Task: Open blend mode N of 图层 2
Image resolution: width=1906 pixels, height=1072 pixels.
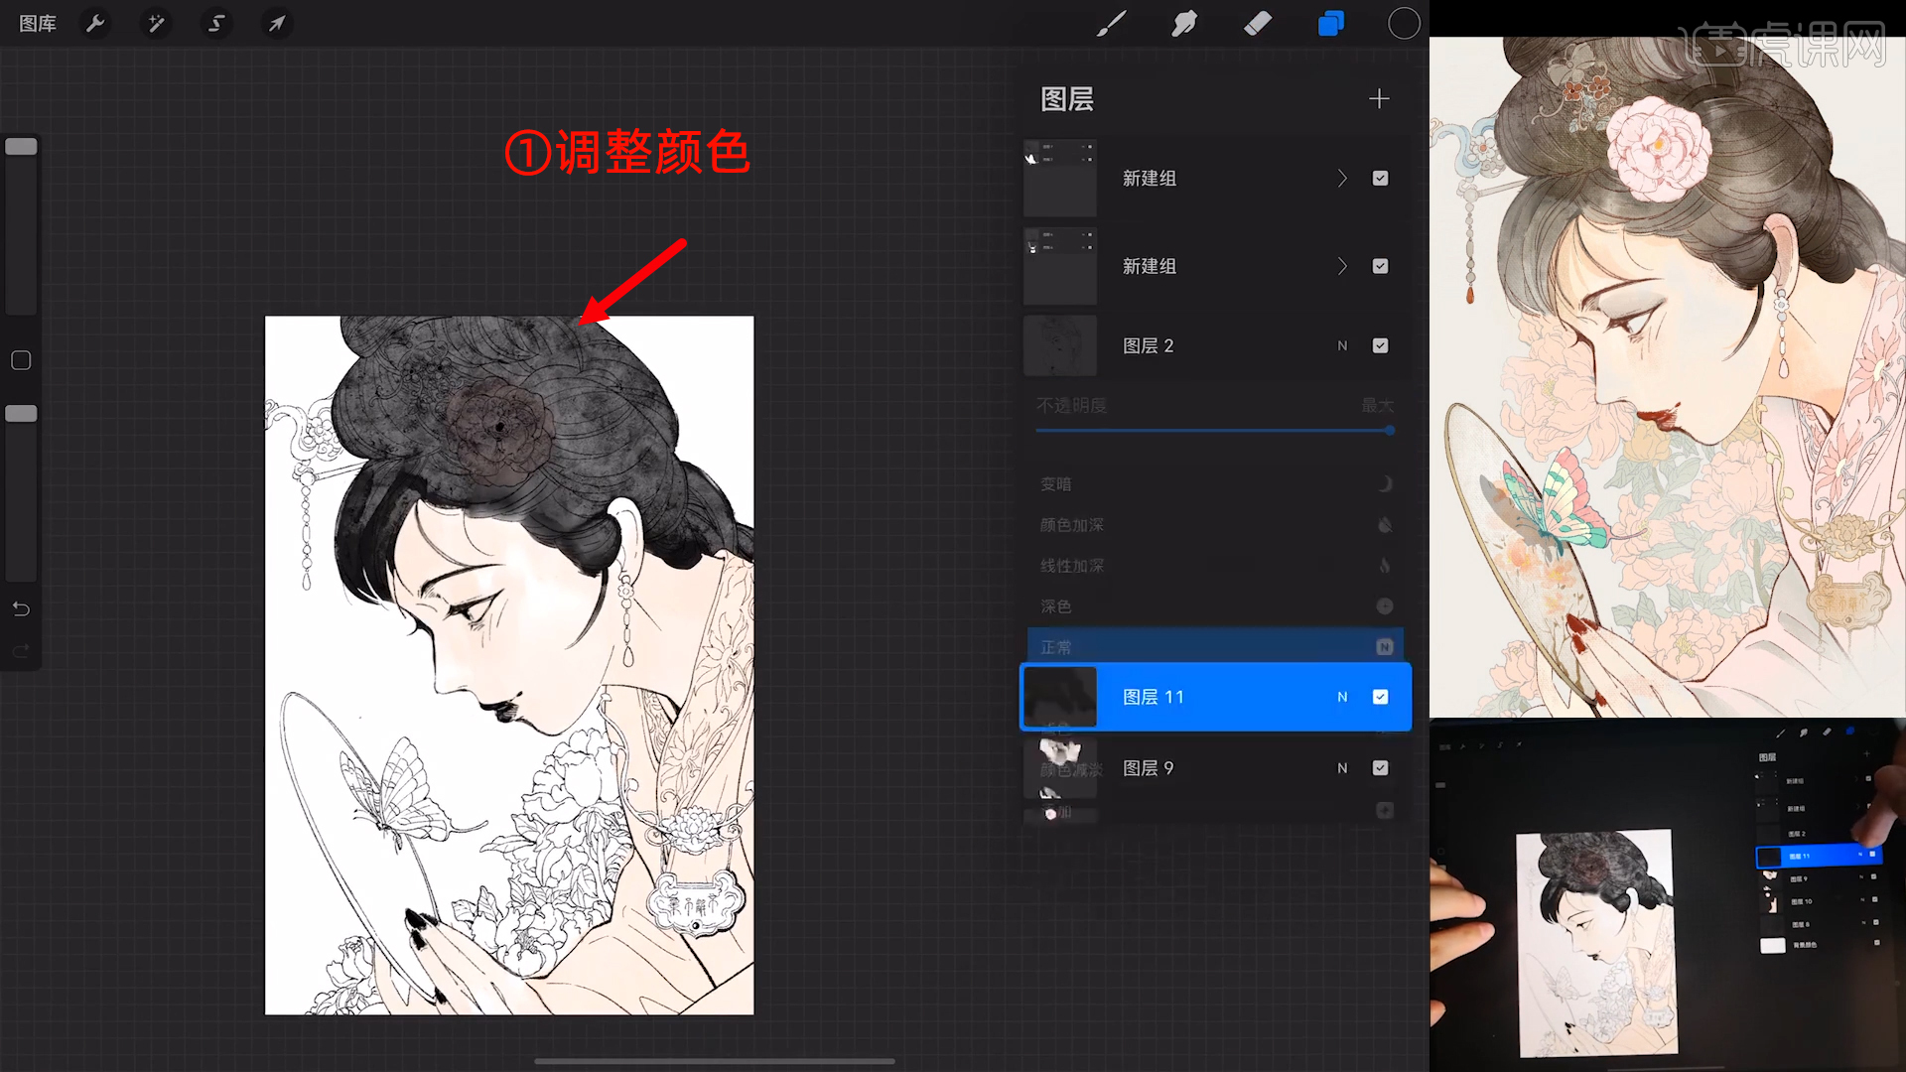Action: tap(1342, 345)
